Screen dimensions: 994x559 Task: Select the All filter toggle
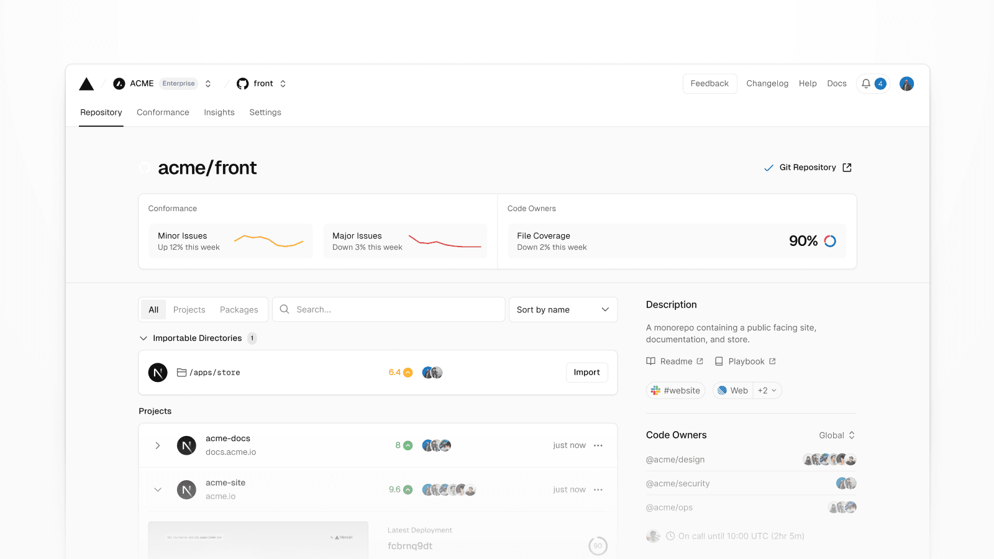(x=153, y=310)
